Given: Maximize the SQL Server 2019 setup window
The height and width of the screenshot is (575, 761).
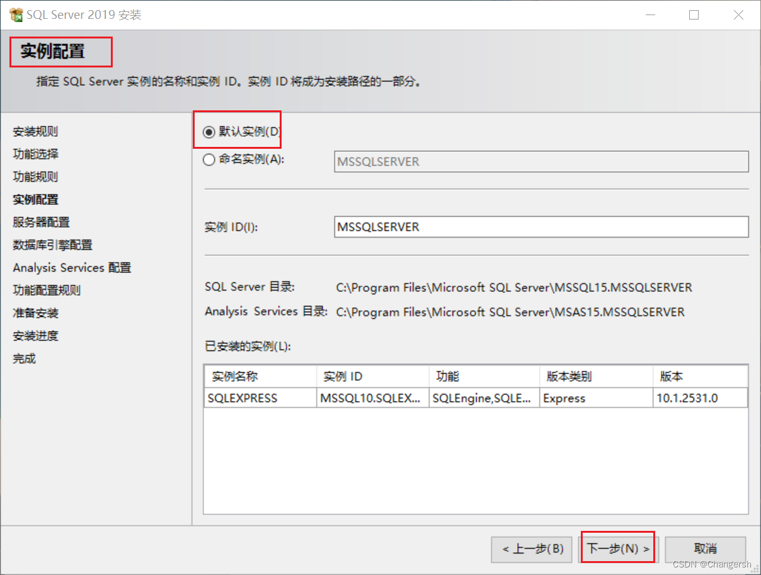Looking at the screenshot, I should (694, 15).
